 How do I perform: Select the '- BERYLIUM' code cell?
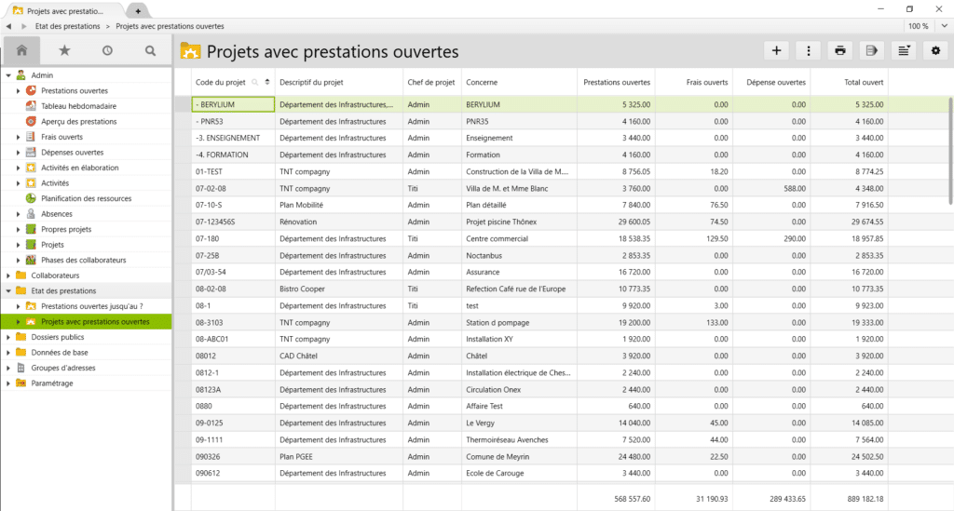(x=233, y=104)
